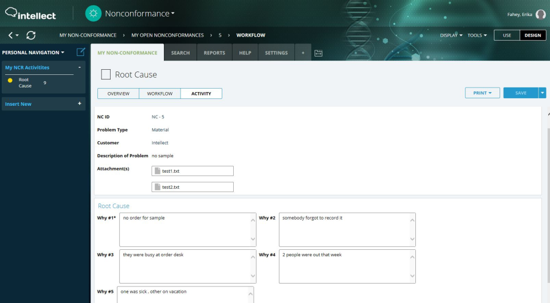Click the Save button

tap(520, 93)
